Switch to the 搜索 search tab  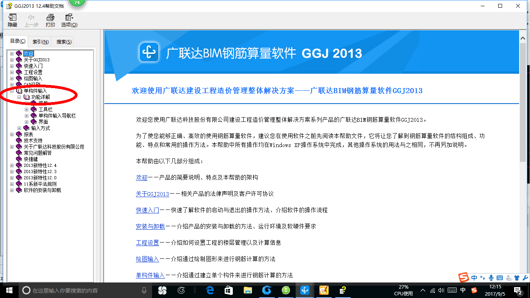[64, 42]
